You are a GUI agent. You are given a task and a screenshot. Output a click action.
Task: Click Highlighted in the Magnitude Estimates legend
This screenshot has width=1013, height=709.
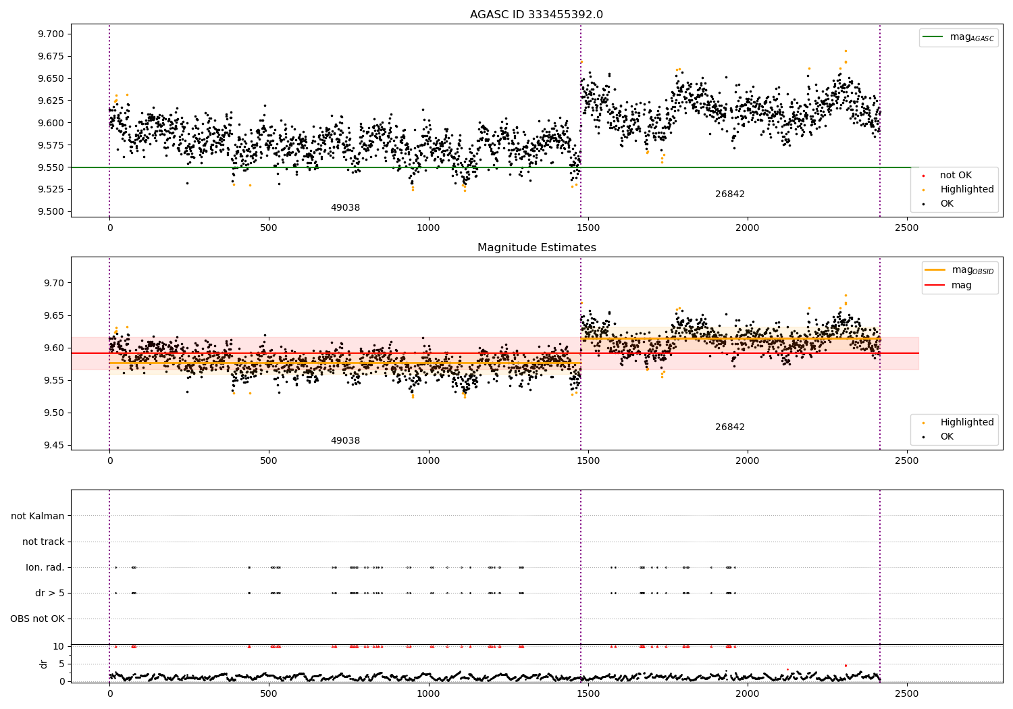point(966,423)
